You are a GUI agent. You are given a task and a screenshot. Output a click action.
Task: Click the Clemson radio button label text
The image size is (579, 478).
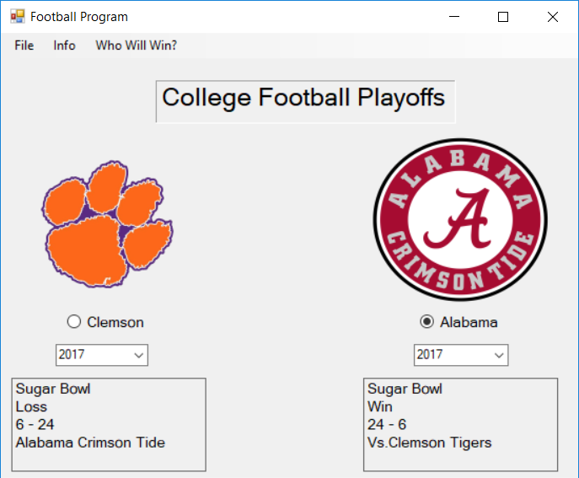(115, 322)
